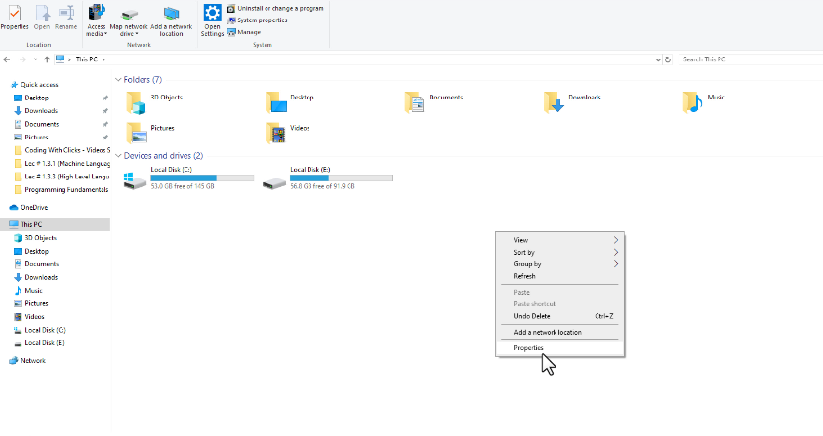Click Add a network location ribbon icon
823x436 pixels.
click(171, 21)
